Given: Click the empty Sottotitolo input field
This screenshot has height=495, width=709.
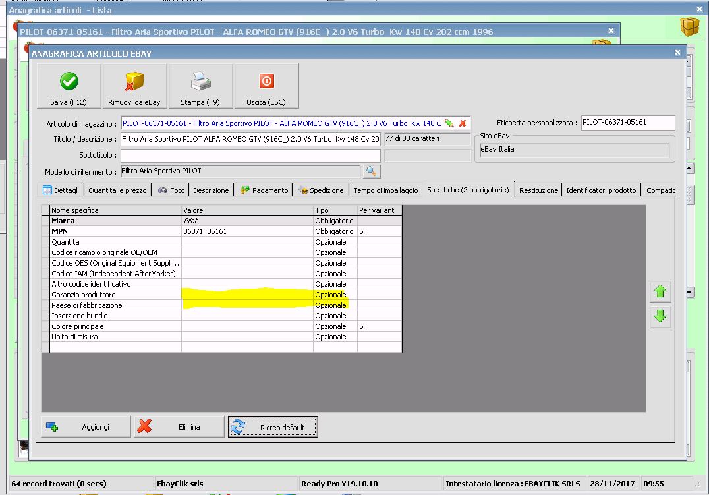Looking at the screenshot, I should (x=250, y=155).
